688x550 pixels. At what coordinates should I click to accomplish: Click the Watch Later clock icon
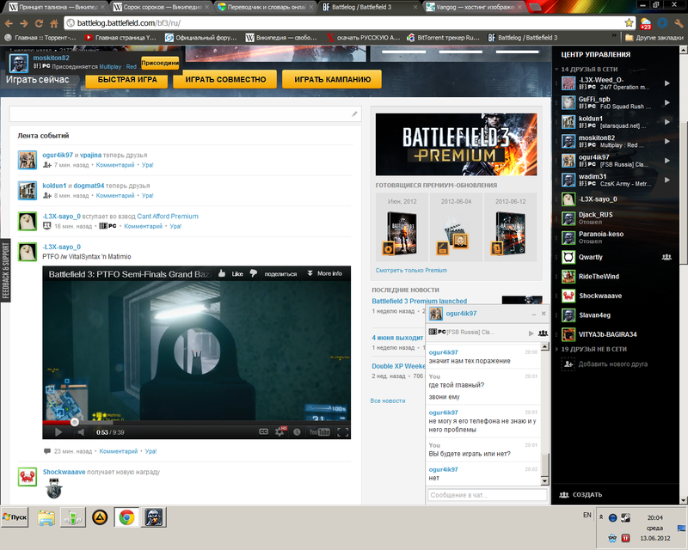coord(297,432)
